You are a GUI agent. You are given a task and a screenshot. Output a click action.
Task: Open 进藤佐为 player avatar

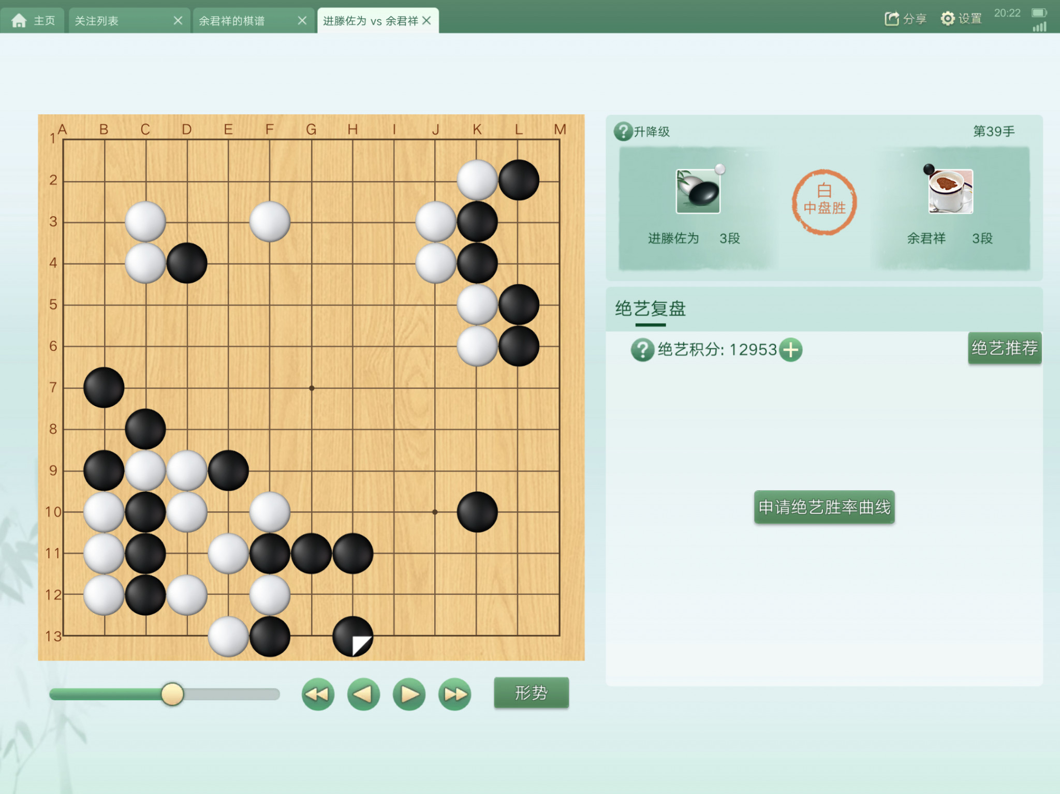point(698,191)
